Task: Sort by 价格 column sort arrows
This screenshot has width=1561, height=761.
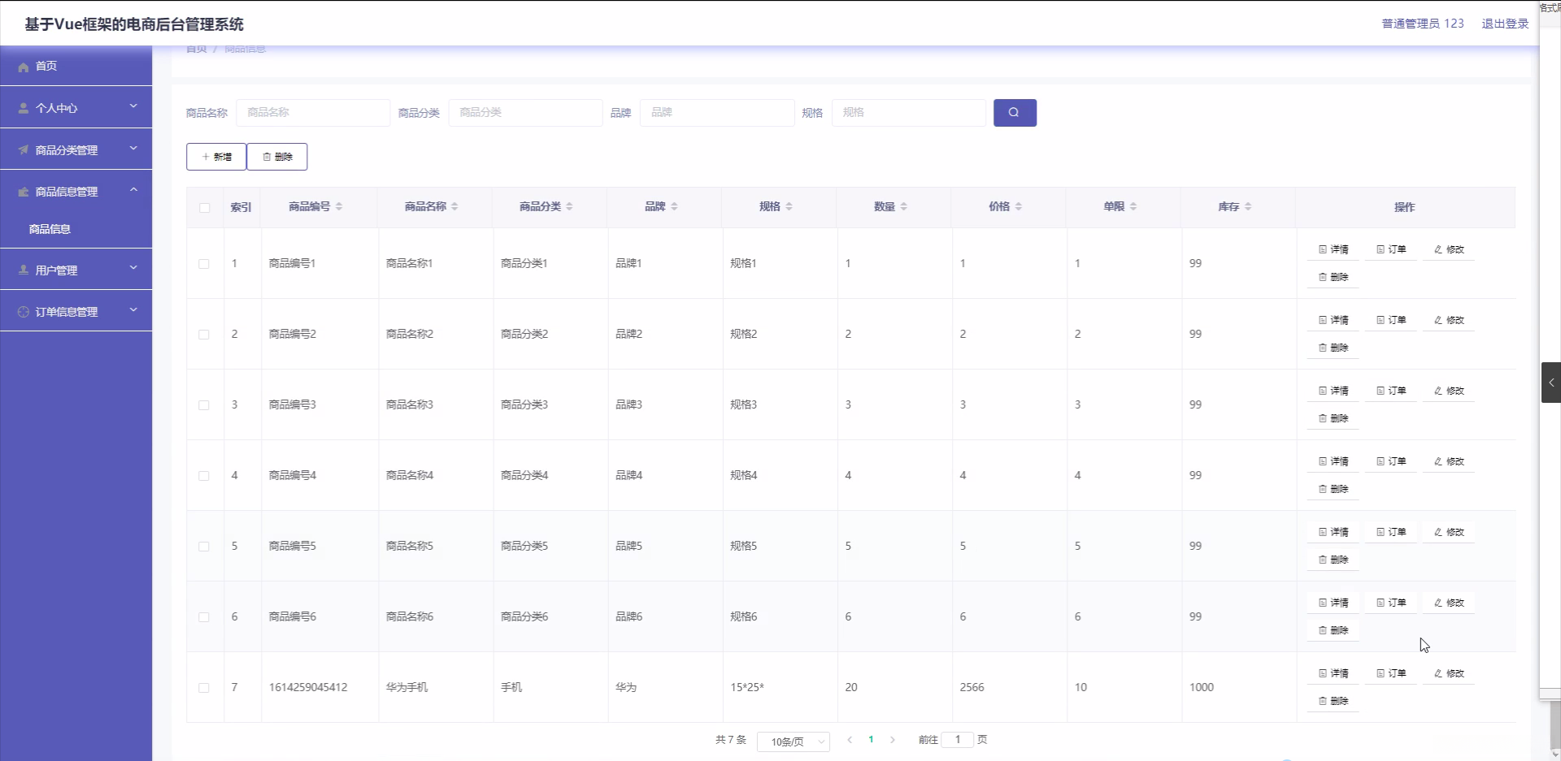Action: (1019, 207)
